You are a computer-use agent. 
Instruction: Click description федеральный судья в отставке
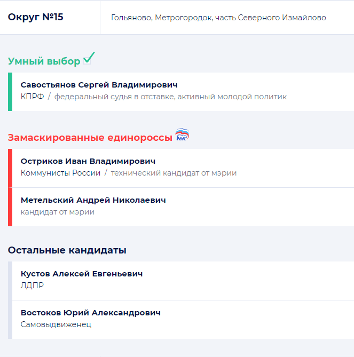pyautogui.click(x=170, y=97)
